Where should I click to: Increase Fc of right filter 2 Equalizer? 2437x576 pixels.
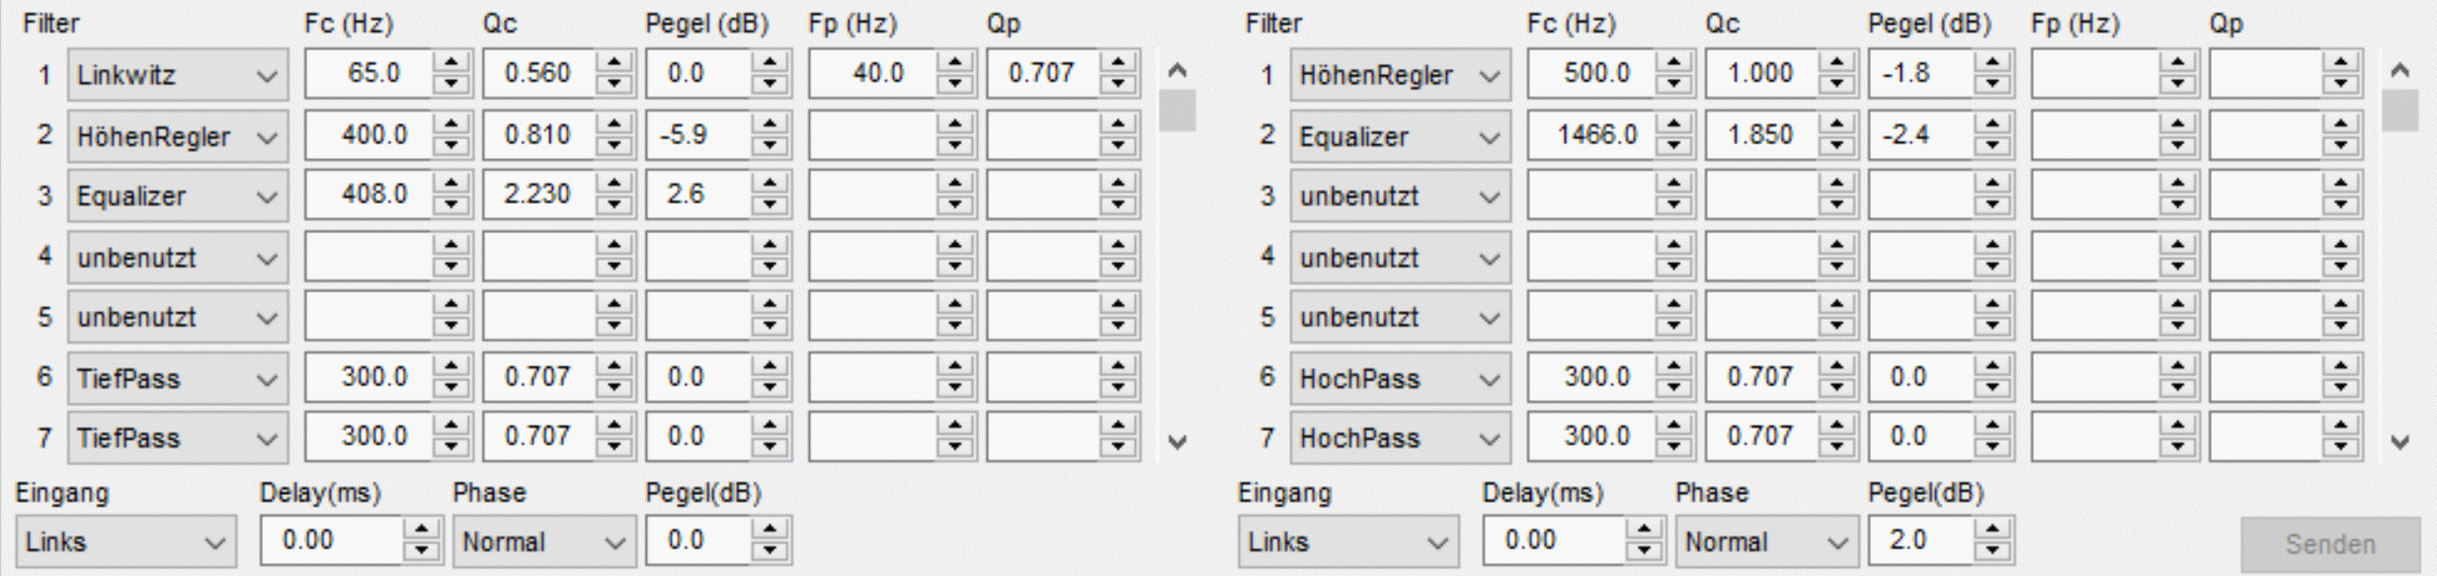[1673, 124]
